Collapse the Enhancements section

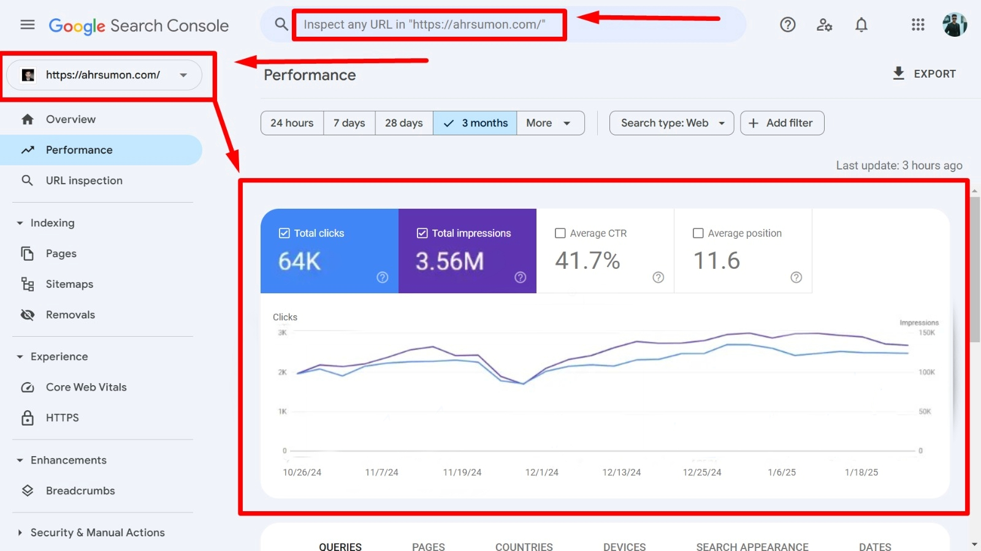(x=20, y=460)
